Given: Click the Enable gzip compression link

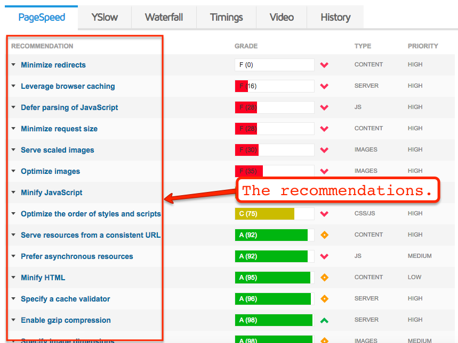Looking at the screenshot, I should pyautogui.click(x=66, y=320).
